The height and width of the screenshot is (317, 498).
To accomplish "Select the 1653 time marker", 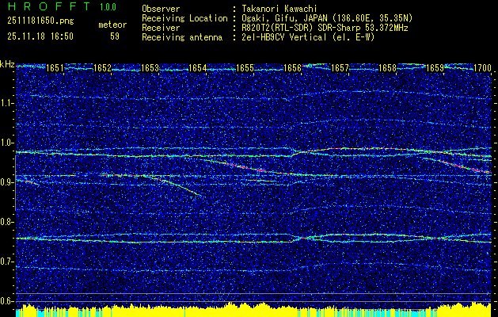I will (150, 69).
